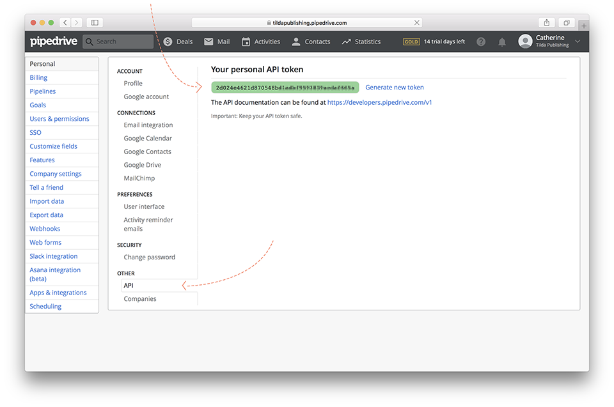Open the Deals section
The image size is (614, 407).
click(x=178, y=41)
